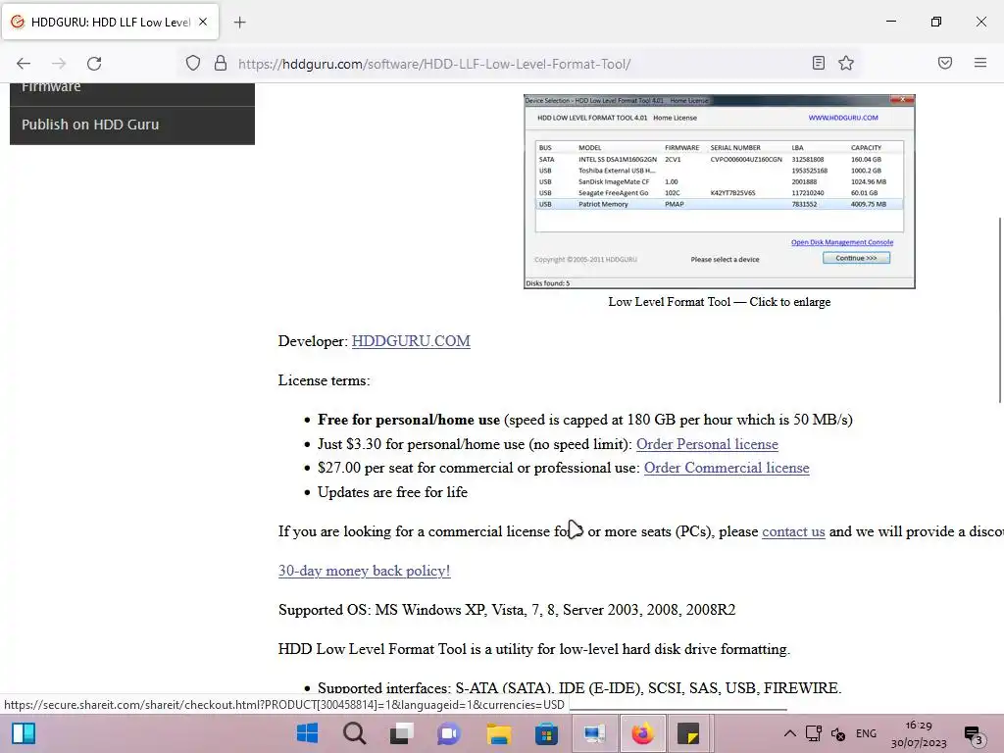Open clock and date 16:29
The image size is (1004, 753).
pos(918,733)
